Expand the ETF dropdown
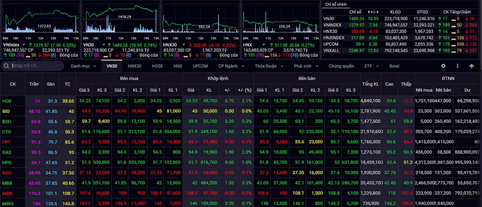Image resolution: width=482 pixels, height=207 pixels. click(371, 66)
